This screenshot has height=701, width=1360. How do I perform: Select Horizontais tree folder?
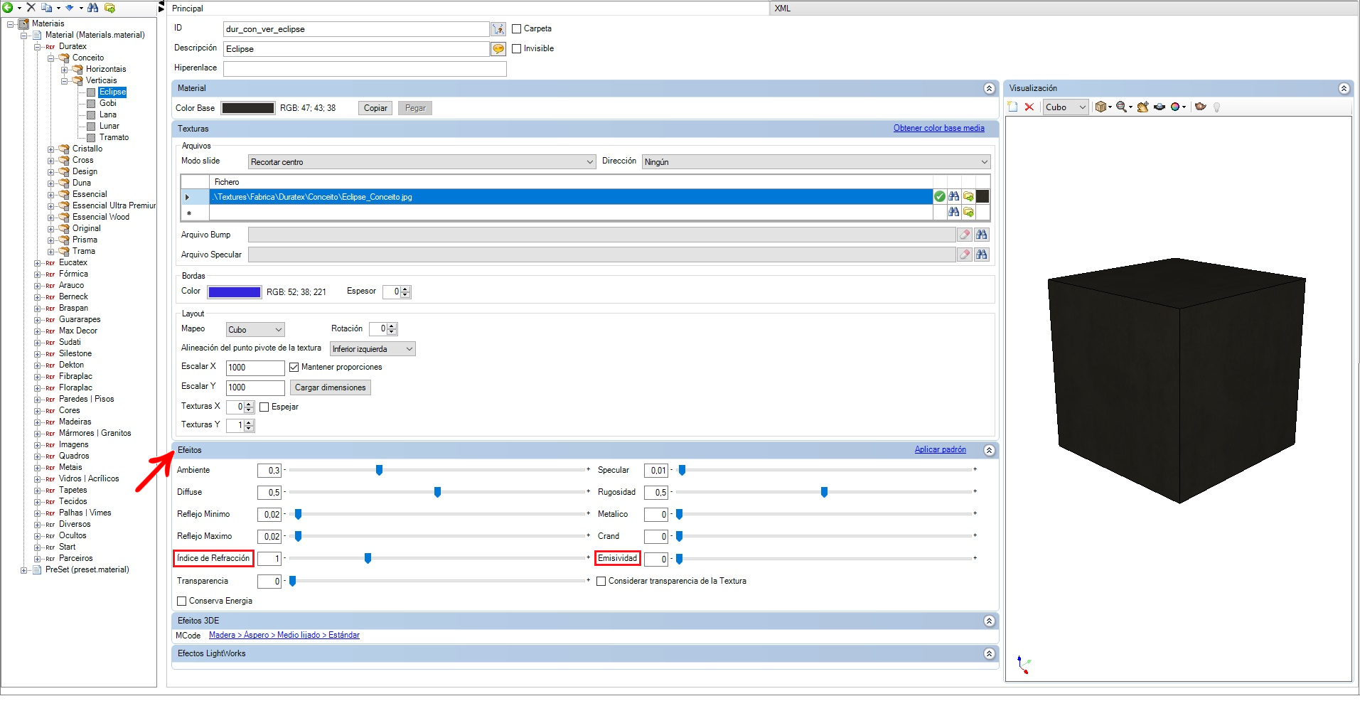(x=106, y=70)
